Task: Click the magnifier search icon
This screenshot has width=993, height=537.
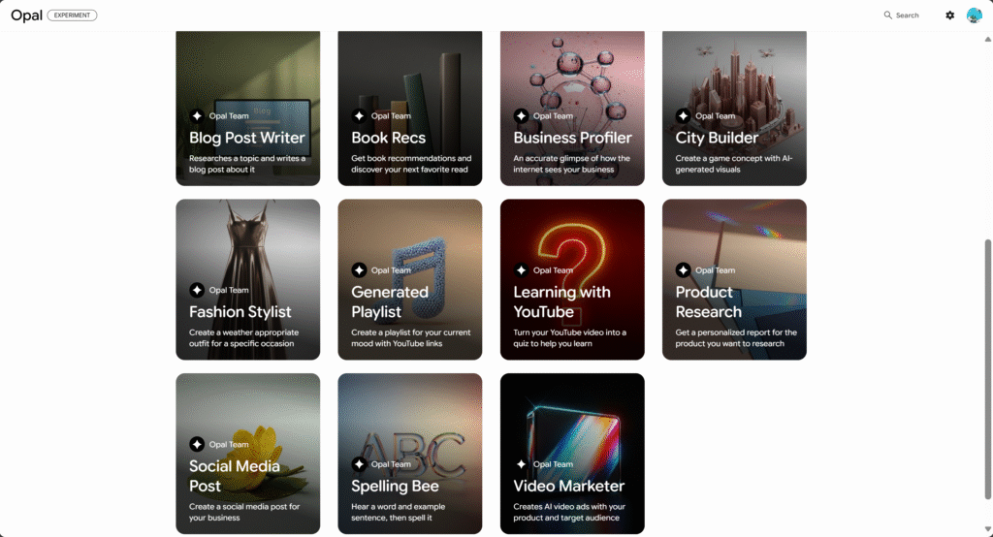Action: [x=888, y=16]
